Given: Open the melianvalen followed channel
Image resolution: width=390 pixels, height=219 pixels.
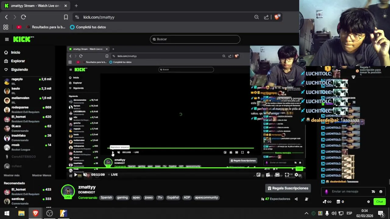Looking at the screenshot, I should [27, 100].
